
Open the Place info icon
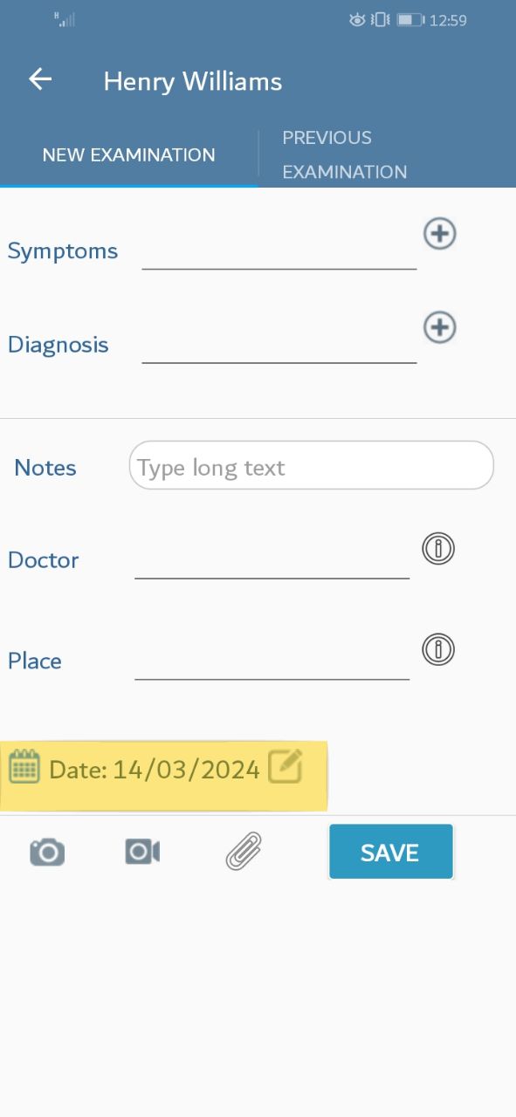pos(438,650)
